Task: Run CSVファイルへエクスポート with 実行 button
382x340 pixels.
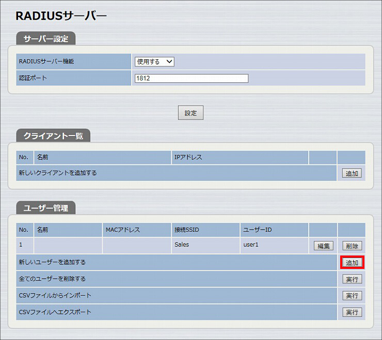Action: 352,312
